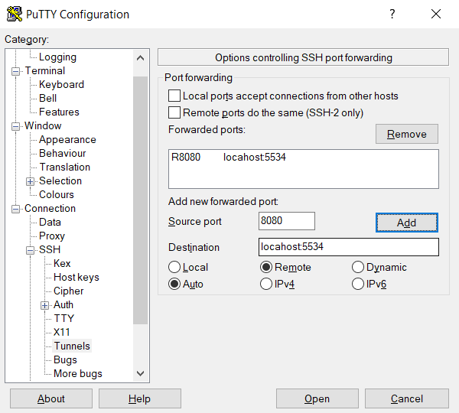Select the Remote radio button

click(x=266, y=267)
